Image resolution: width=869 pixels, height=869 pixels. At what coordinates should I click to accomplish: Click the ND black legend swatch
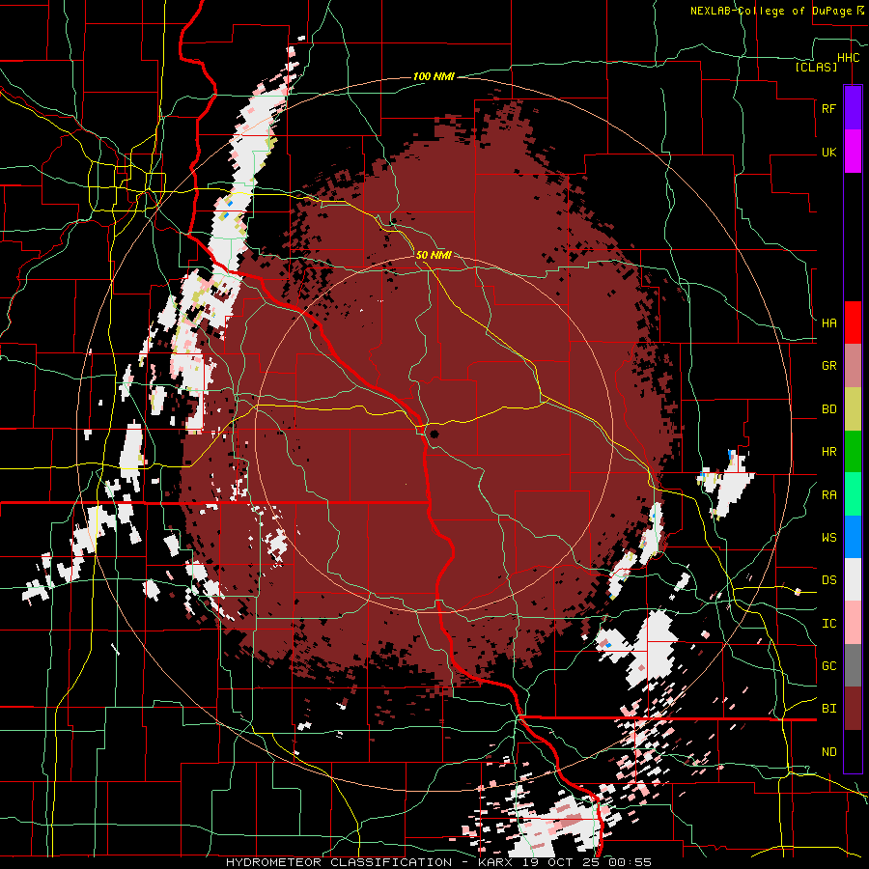pyautogui.click(x=853, y=751)
